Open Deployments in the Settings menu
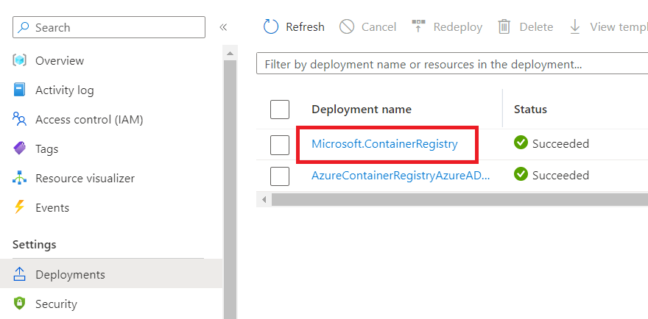Viewport: 648px width, 319px height. [70, 274]
